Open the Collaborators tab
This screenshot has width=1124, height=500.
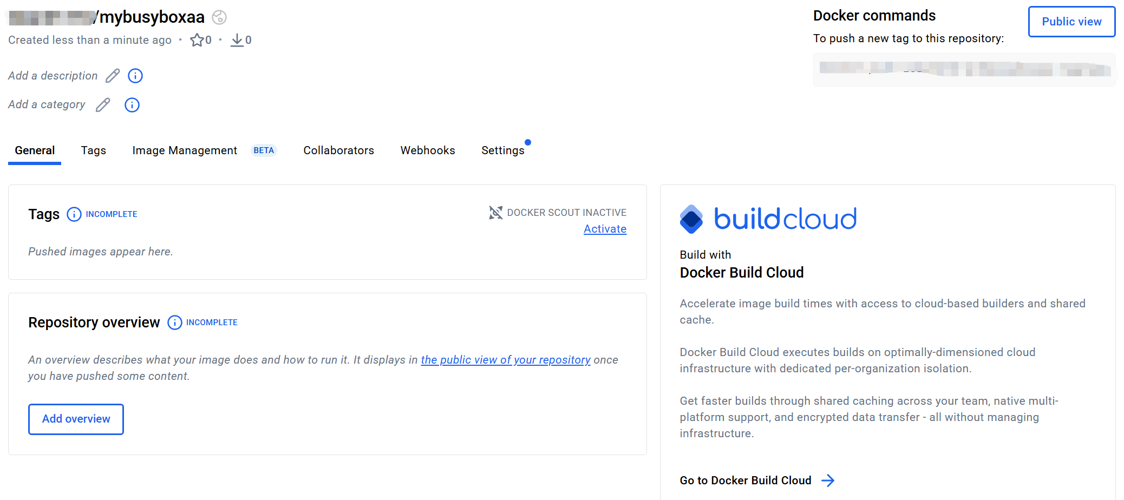pos(339,150)
